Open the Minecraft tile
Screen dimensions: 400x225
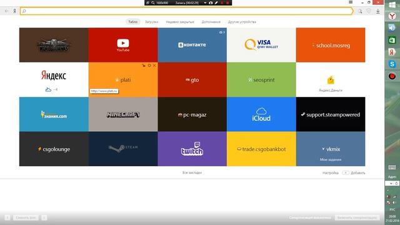pyautogui.click(x=123, y=114)
